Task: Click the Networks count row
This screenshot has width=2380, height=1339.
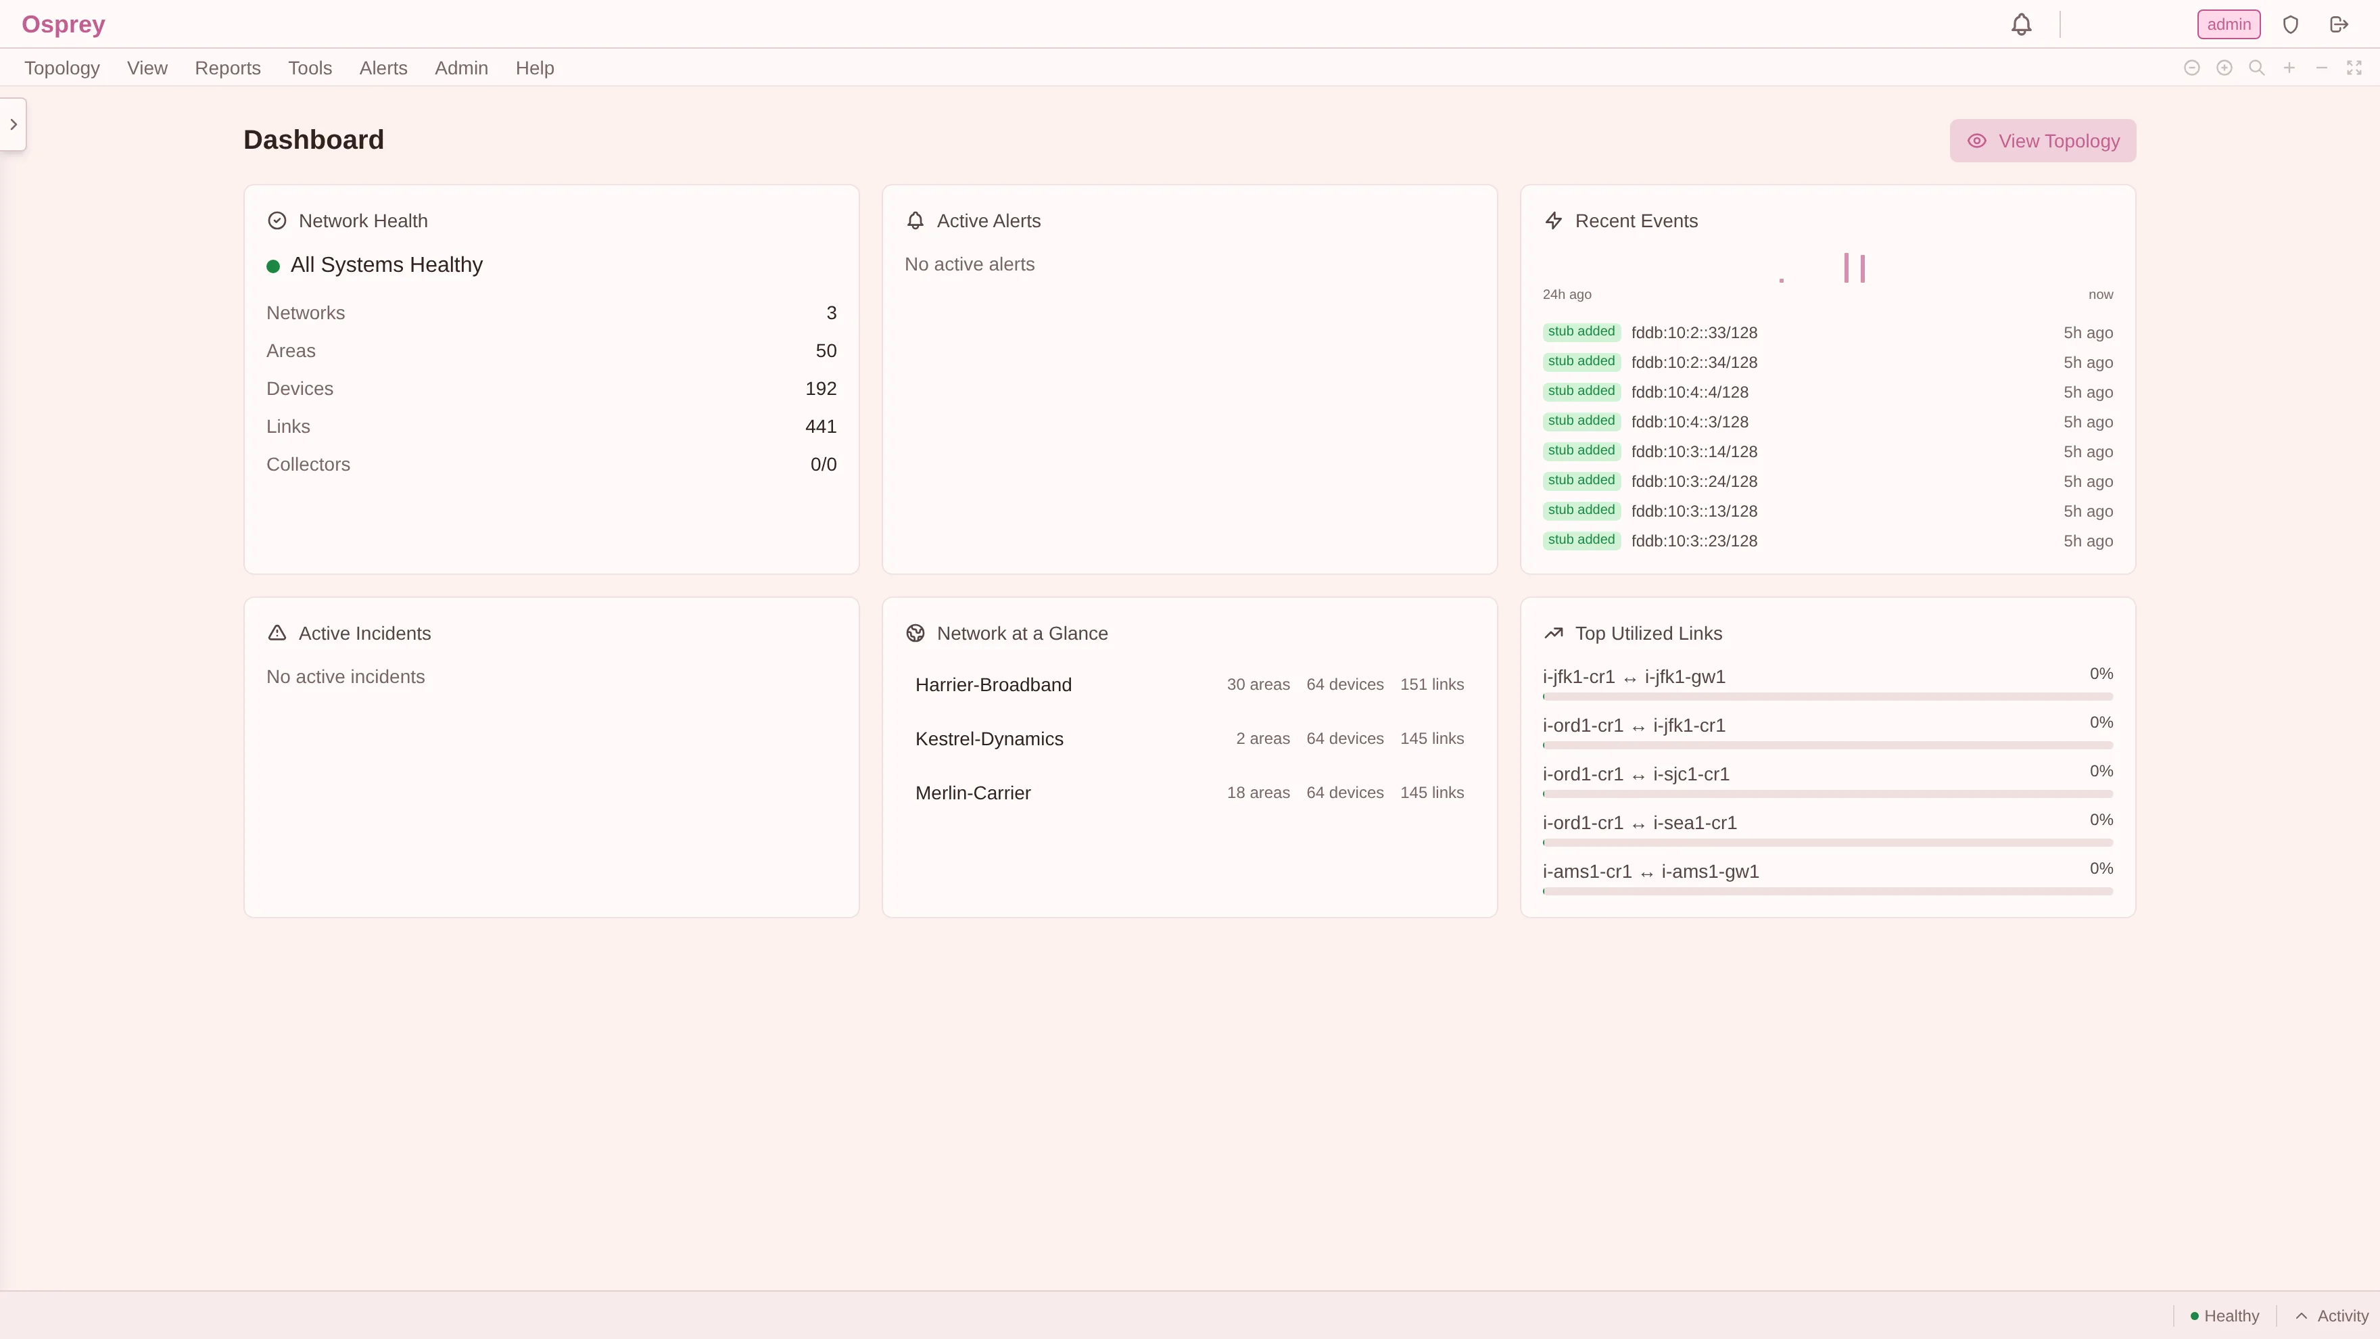Action: (552, 313)
